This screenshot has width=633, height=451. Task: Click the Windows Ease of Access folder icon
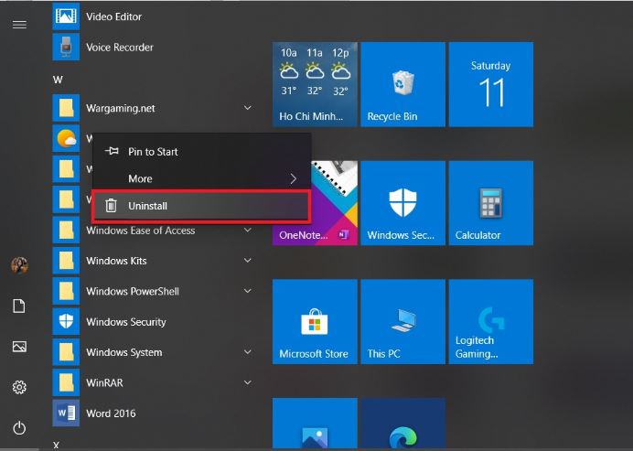pyautogui.click(x=66, y=231)
